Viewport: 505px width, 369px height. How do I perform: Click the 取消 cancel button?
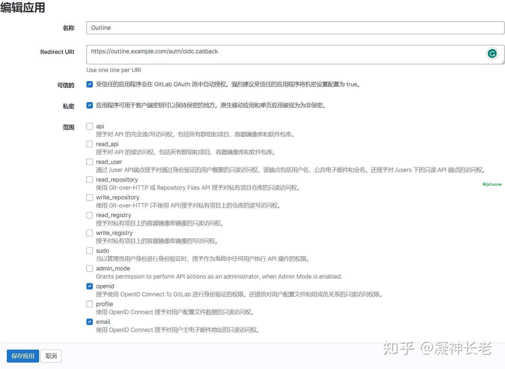pyautogui.click(x=51, y=356)
